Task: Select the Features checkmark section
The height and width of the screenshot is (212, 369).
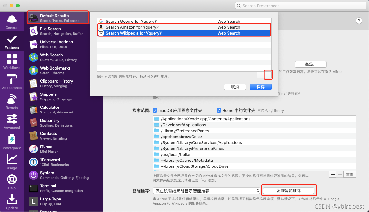Action: click(x=12, y=42)
